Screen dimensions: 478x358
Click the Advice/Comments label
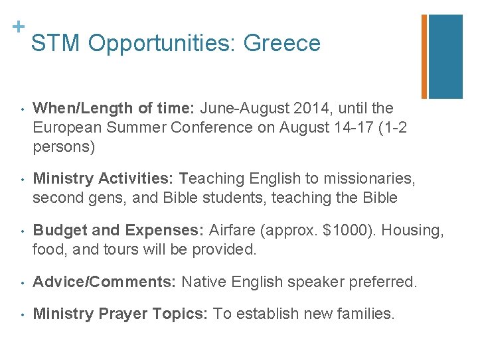tap(104, 282)
